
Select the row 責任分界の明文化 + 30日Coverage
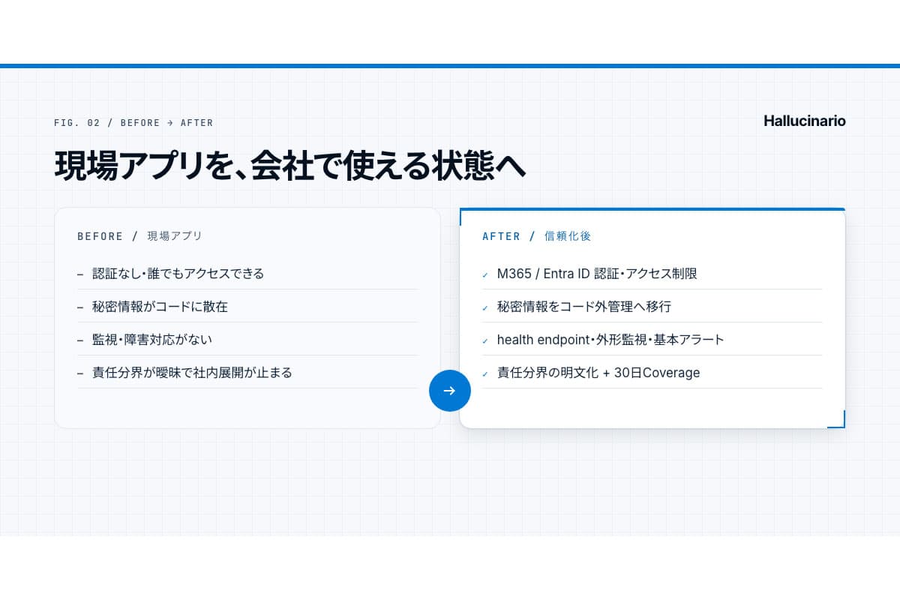point(652,373)
